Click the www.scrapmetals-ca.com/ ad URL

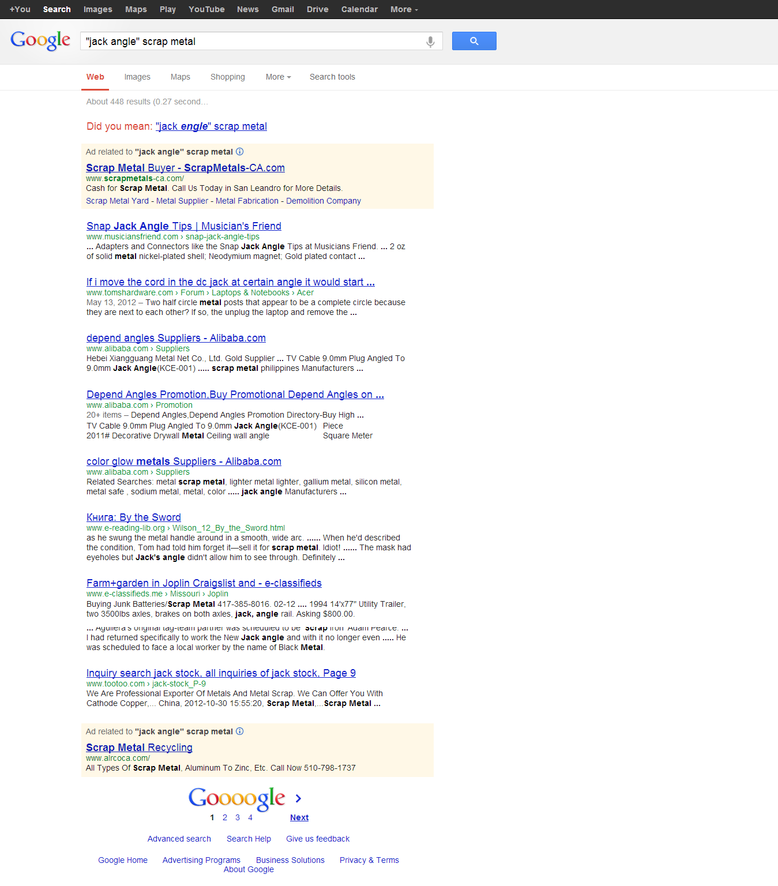[135, 178]
